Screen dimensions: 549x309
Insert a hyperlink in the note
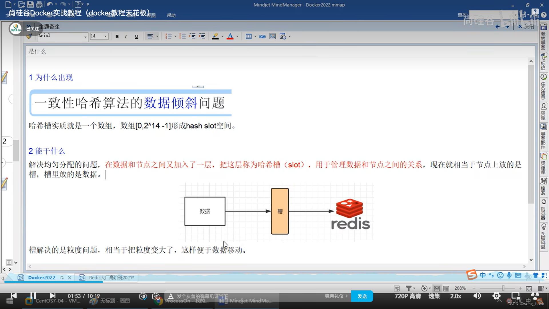[262, 36]
